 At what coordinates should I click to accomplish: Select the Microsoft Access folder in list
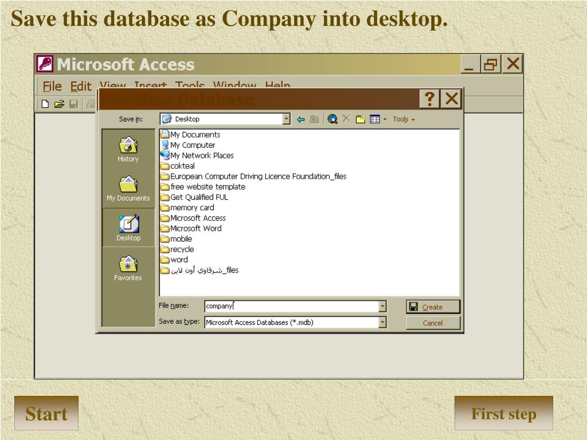pos(193,218)
